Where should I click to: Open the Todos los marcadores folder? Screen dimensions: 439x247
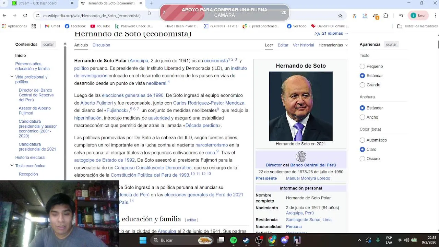(x=417, y=26)
